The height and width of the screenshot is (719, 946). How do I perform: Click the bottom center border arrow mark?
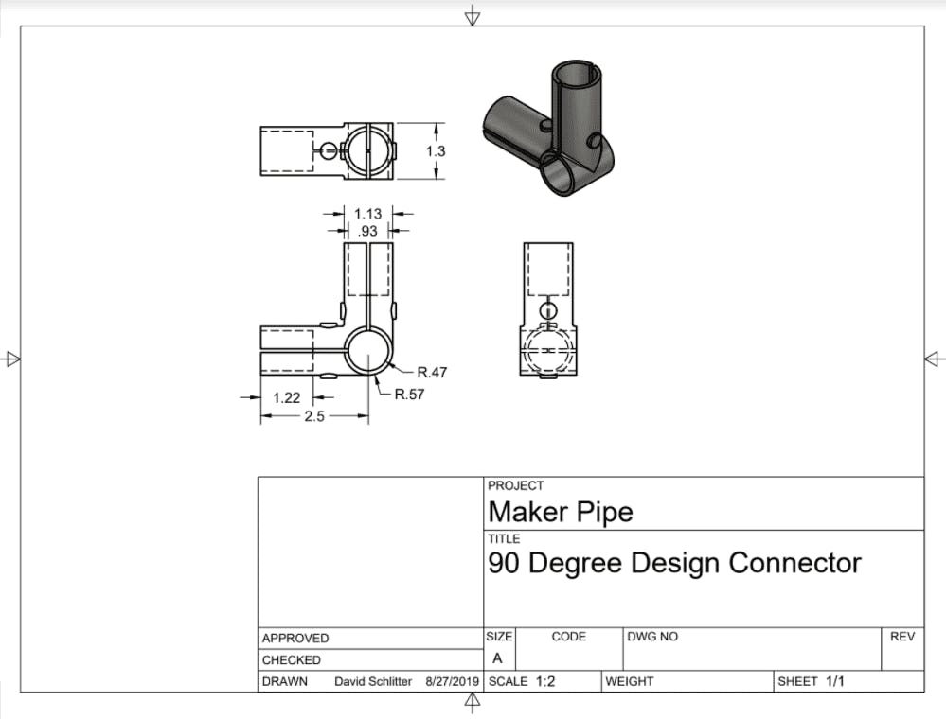473,702
